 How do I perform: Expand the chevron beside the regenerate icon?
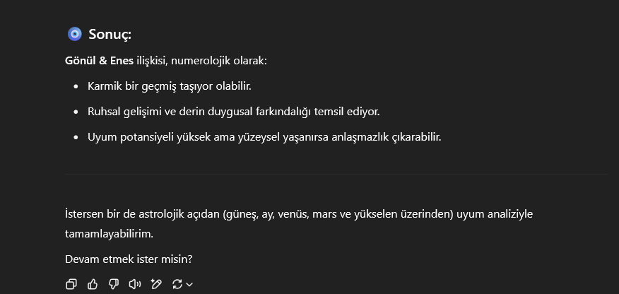(x=189, y=285)
